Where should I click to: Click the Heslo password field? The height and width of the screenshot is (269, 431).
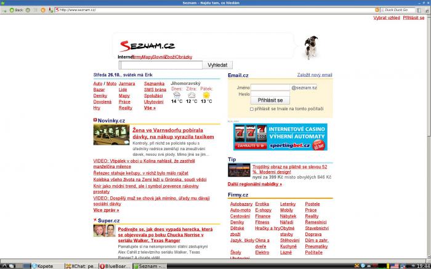(x=270, y=94)
